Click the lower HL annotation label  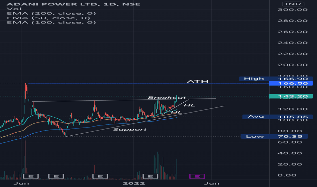[x=177, y=112]
